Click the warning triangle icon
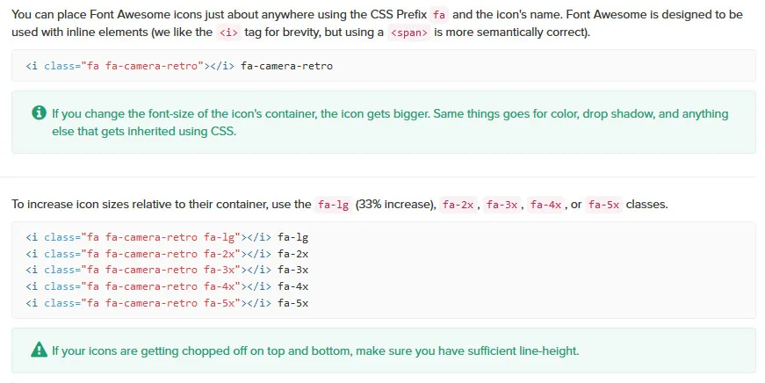The width and height of the screenshot is (765, 383). (39, 350)
